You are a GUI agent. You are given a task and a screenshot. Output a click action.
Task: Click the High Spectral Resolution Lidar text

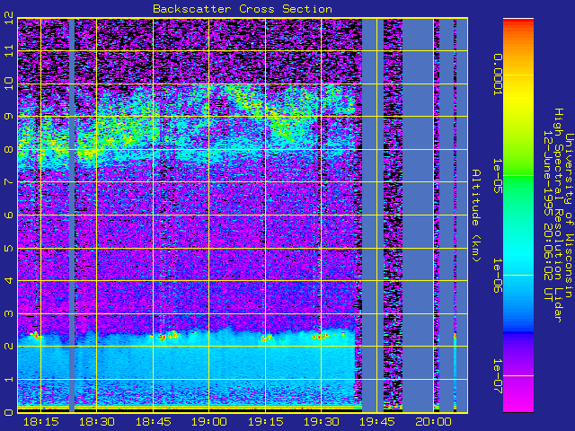[x=558, y=215]
